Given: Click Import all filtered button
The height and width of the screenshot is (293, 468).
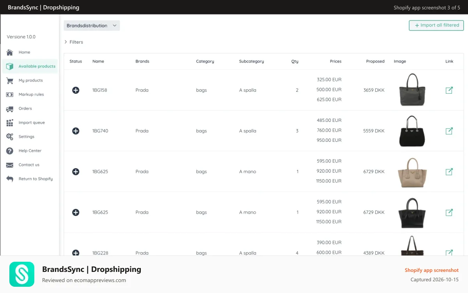Looking at the screenshot, I should click(436, 25).
